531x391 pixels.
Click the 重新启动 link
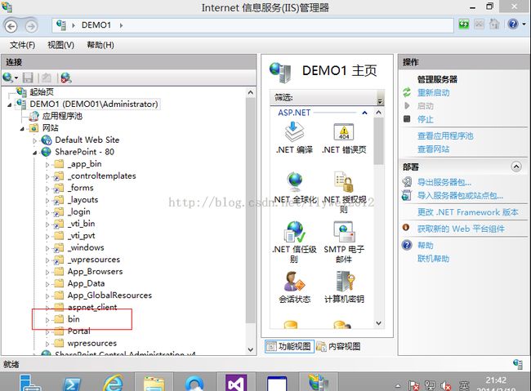[433, 93]
